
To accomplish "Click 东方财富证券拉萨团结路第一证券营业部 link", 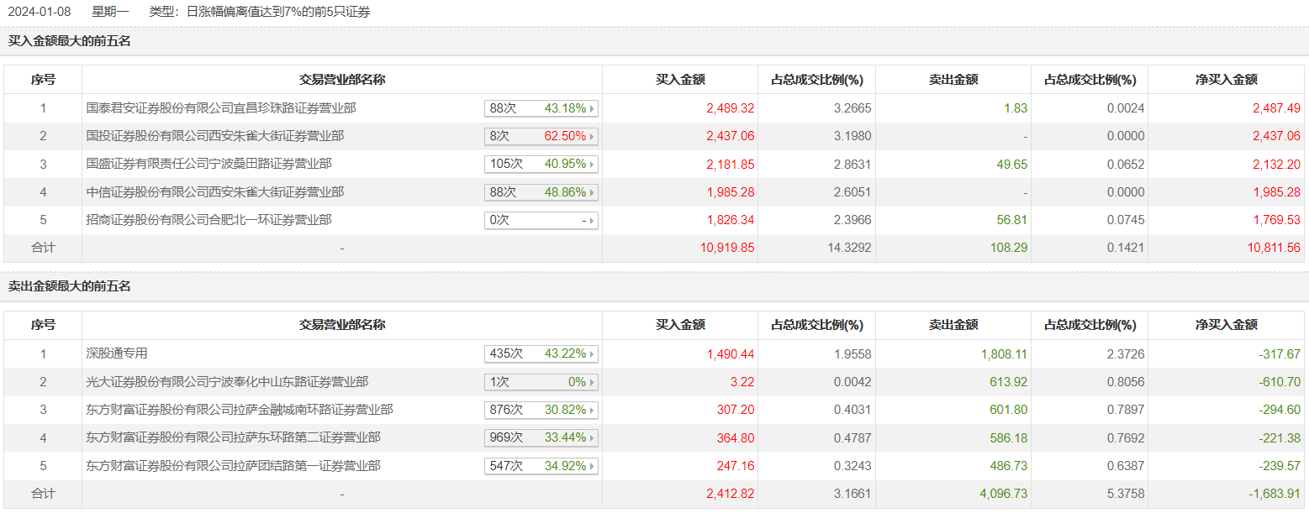I will point(234,466).
